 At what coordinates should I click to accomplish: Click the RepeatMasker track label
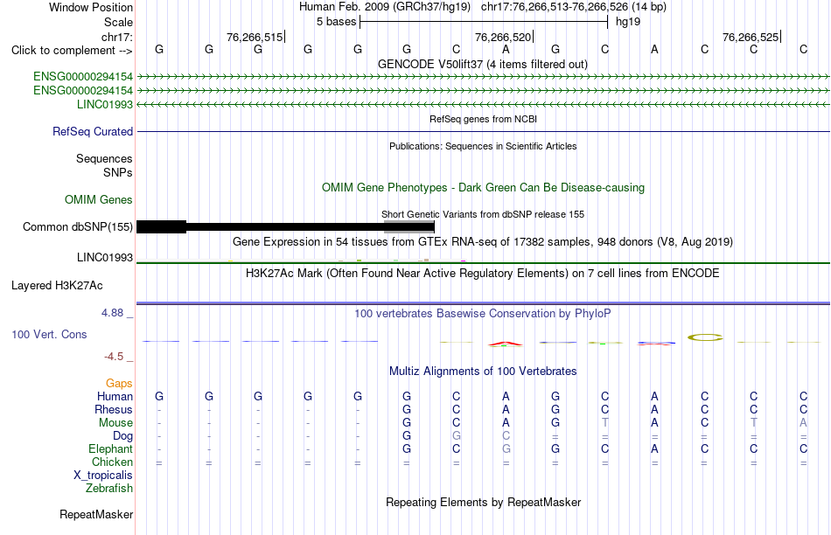coord(96,514)
